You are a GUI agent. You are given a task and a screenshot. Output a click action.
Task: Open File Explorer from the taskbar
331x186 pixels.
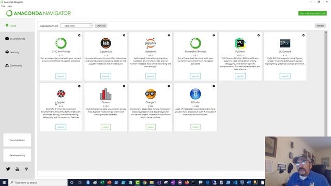pos(152,182)
